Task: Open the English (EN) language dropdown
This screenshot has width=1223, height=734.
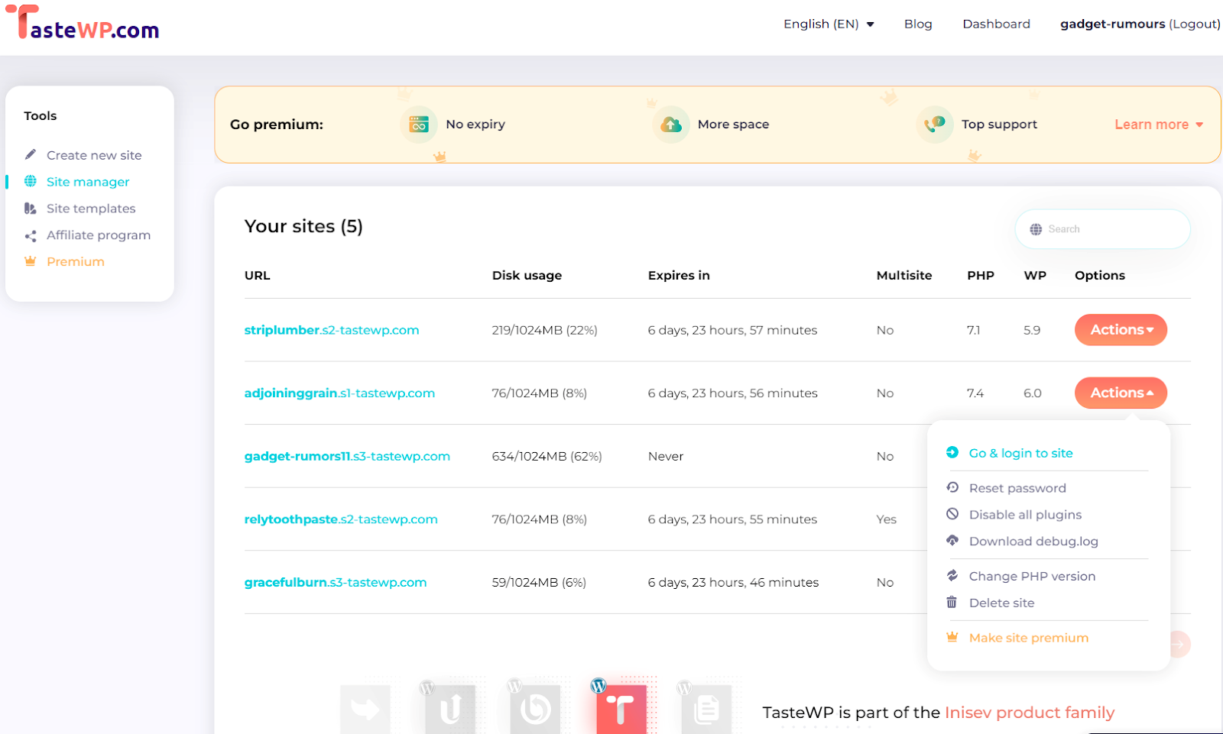Action: 829,24
